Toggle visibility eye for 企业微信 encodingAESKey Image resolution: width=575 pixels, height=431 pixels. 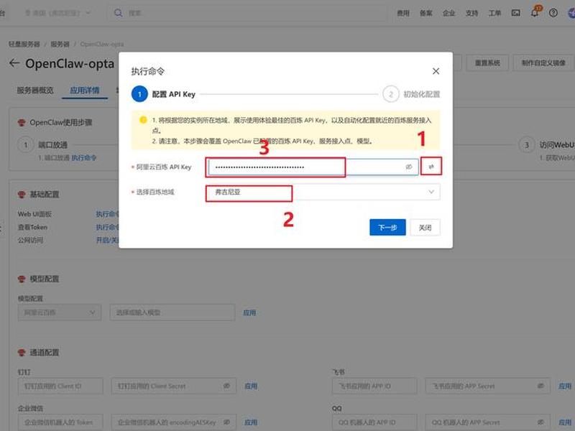coord(226,422)
